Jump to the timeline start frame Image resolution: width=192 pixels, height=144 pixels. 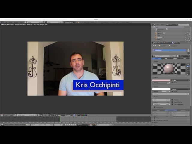[65, 125]
